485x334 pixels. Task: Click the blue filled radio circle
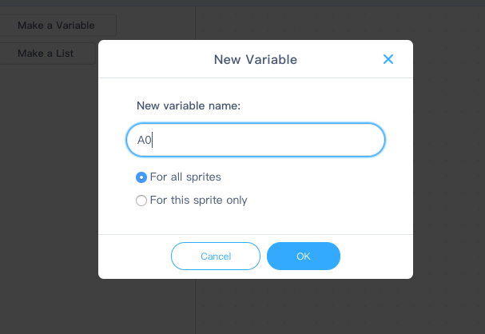[x=141, y=177]
